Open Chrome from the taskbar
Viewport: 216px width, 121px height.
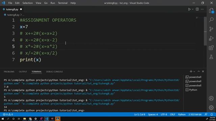click(30, 119)
